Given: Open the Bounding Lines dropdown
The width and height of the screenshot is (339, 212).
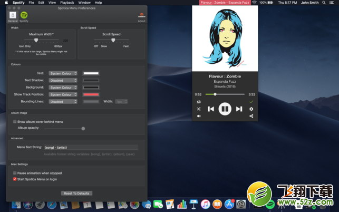Looking at the screenshot, I should [63, 101].
